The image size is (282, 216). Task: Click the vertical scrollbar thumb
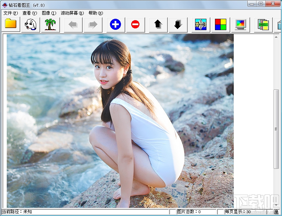coord(276,129)
